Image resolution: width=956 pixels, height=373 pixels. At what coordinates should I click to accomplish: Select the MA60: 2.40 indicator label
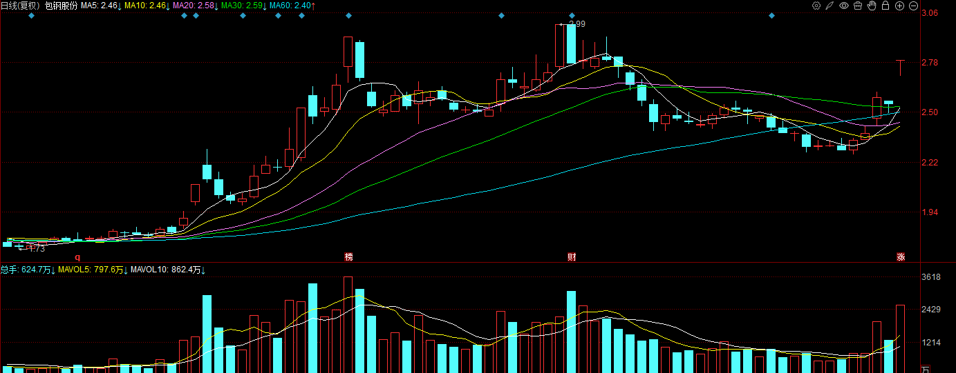coord(293,6)
